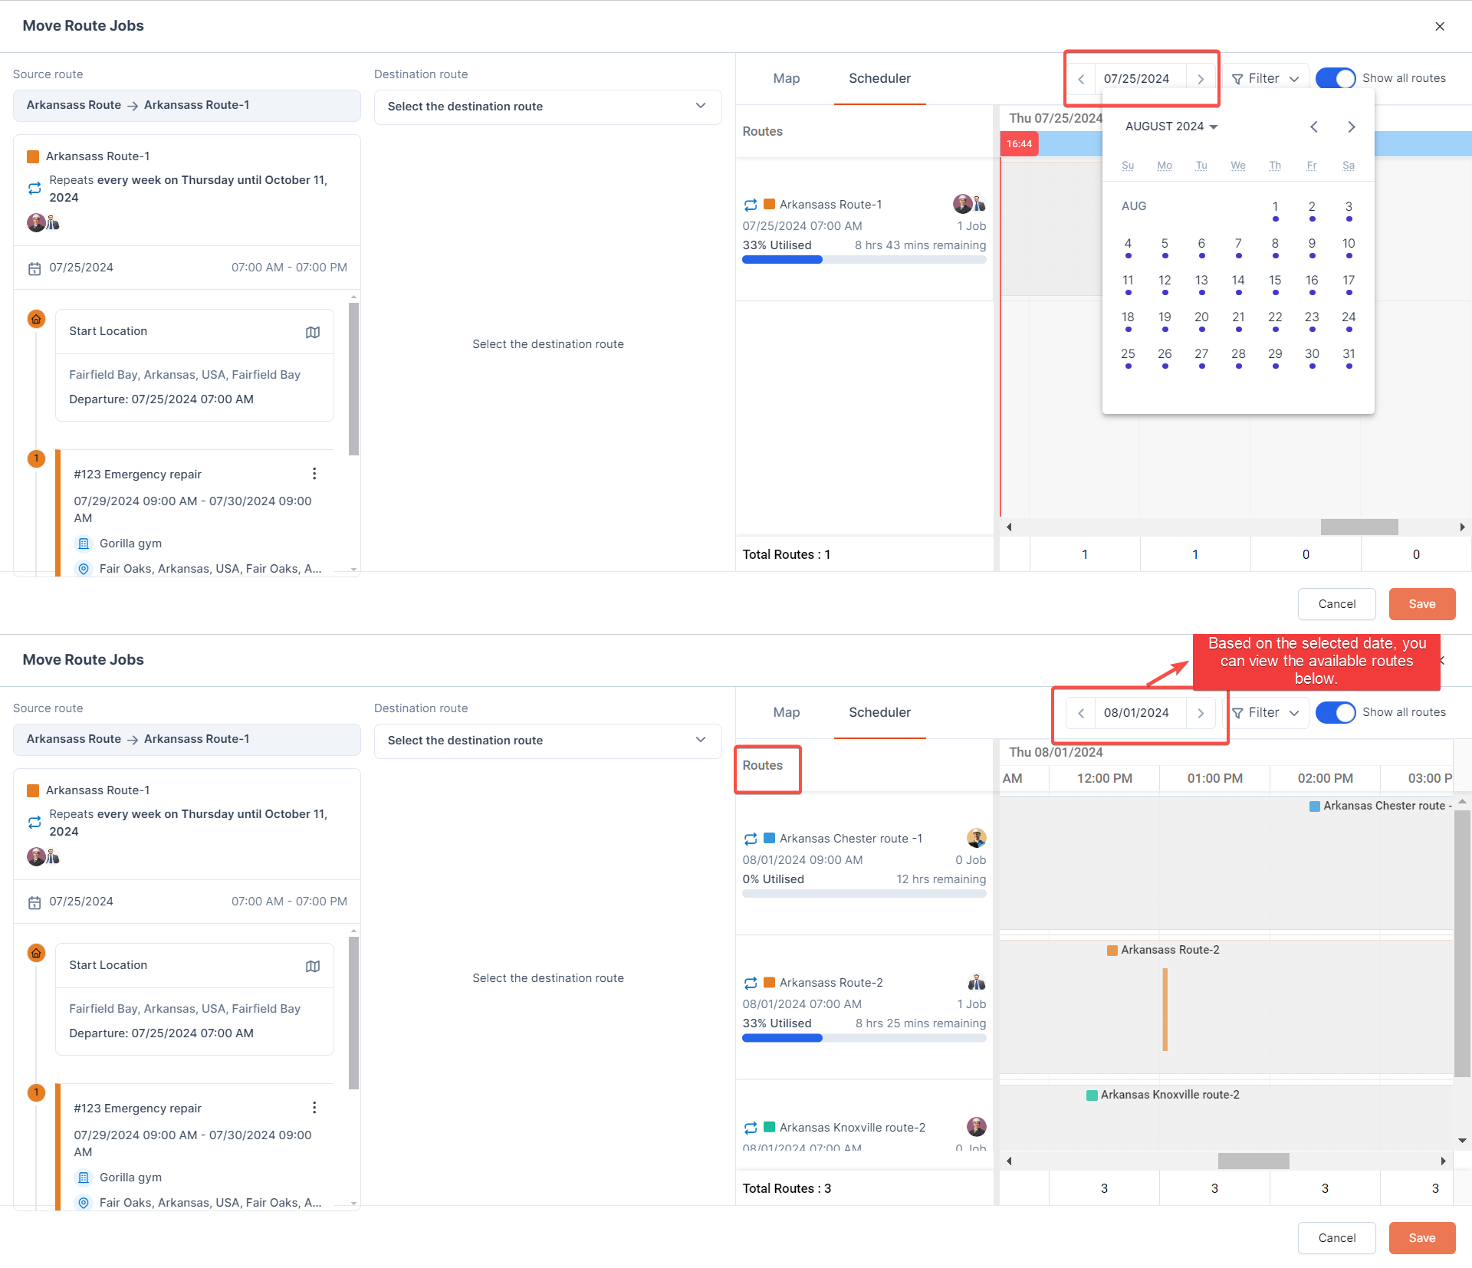1472x1268 pixels.
Task: Click the map icon beside Start Location (top panel)
Action: point(313,332)
